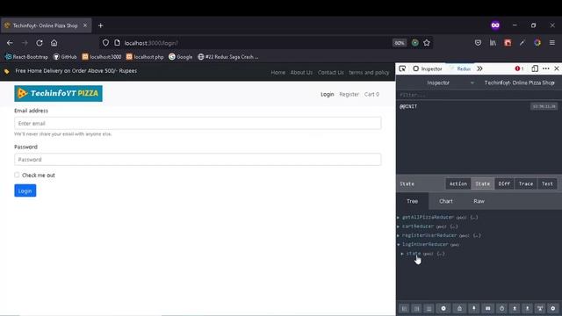The height and width of the screenshot is (316, 562).
Task: Open the Dispatcher in Redux toolbar
Action: click(x=488, y=308)
